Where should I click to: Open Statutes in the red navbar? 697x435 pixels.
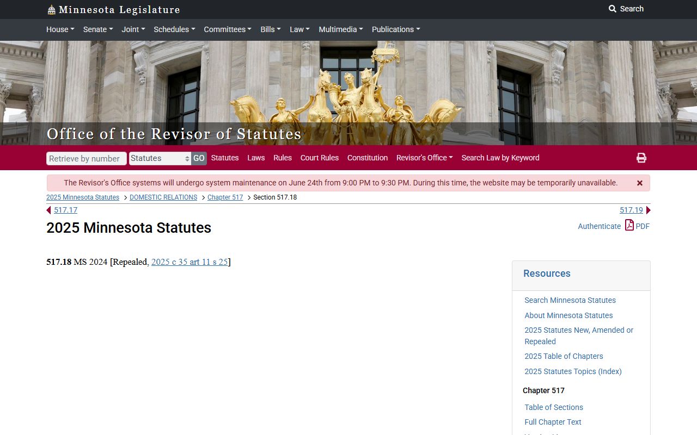coord(225,158)
